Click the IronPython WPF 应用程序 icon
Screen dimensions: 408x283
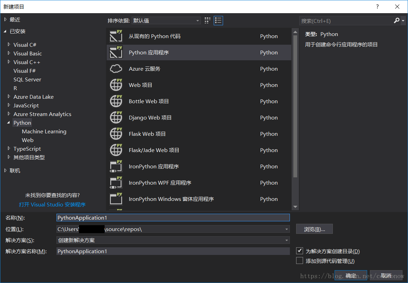116,183
